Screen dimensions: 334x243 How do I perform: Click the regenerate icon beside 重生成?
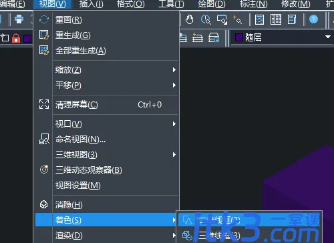click(44, 35)
